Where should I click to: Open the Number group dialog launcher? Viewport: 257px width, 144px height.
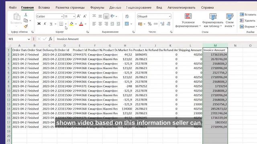tap(171, 32)
